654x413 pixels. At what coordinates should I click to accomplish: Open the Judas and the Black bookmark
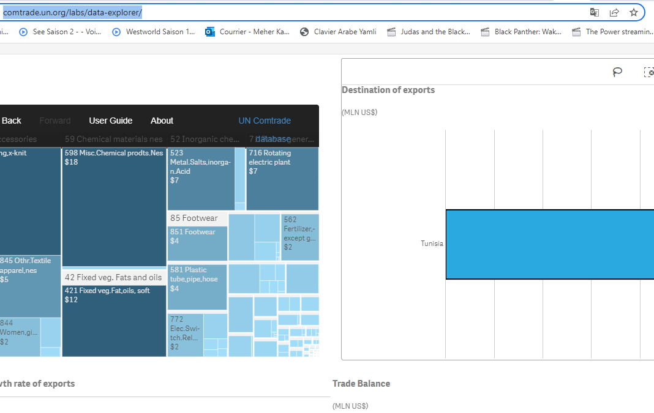click(x=429, y=32)
